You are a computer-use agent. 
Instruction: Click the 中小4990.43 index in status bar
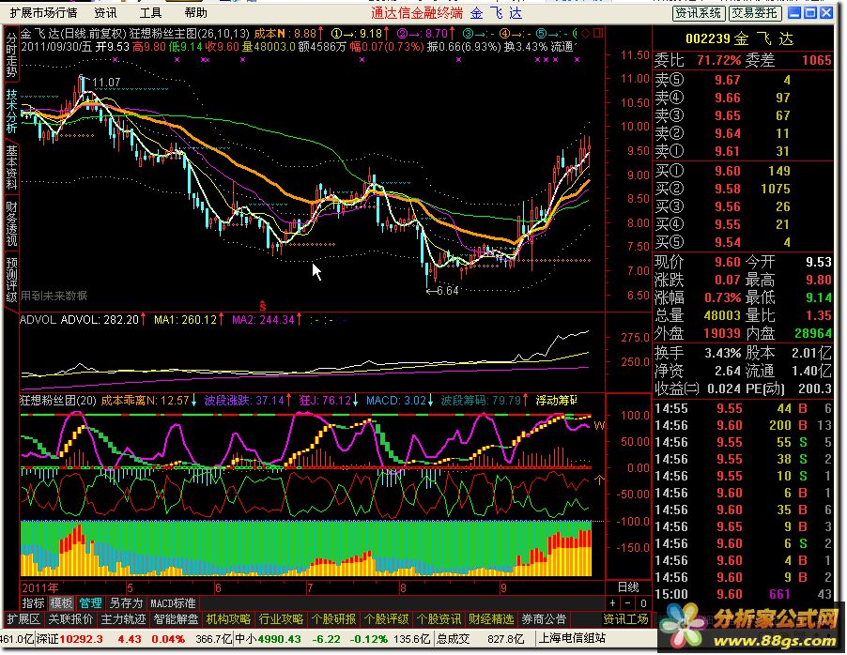(x=267, y=639)
